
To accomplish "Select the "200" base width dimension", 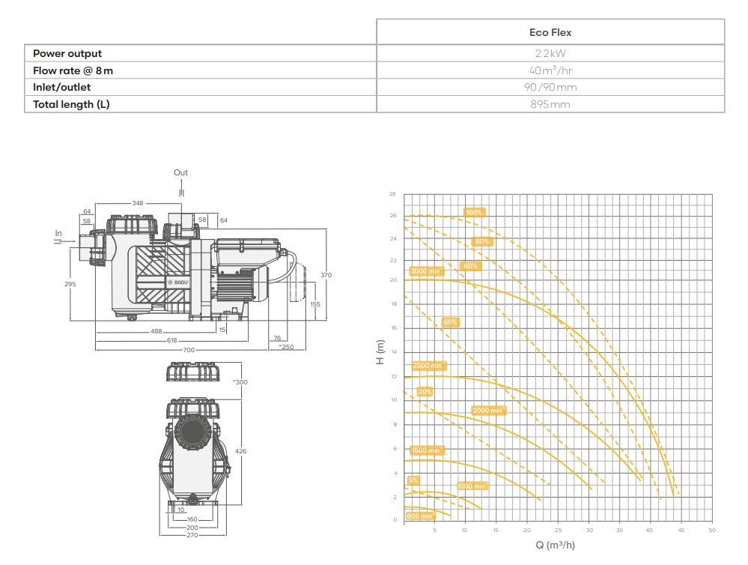I will 192,528.
